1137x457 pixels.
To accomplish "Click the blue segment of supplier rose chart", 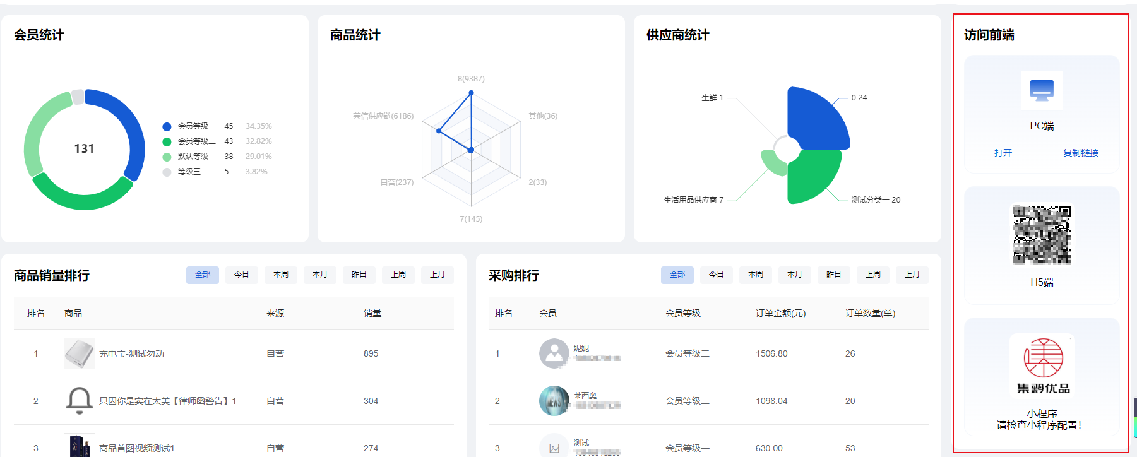I will (x=818, y=120).
